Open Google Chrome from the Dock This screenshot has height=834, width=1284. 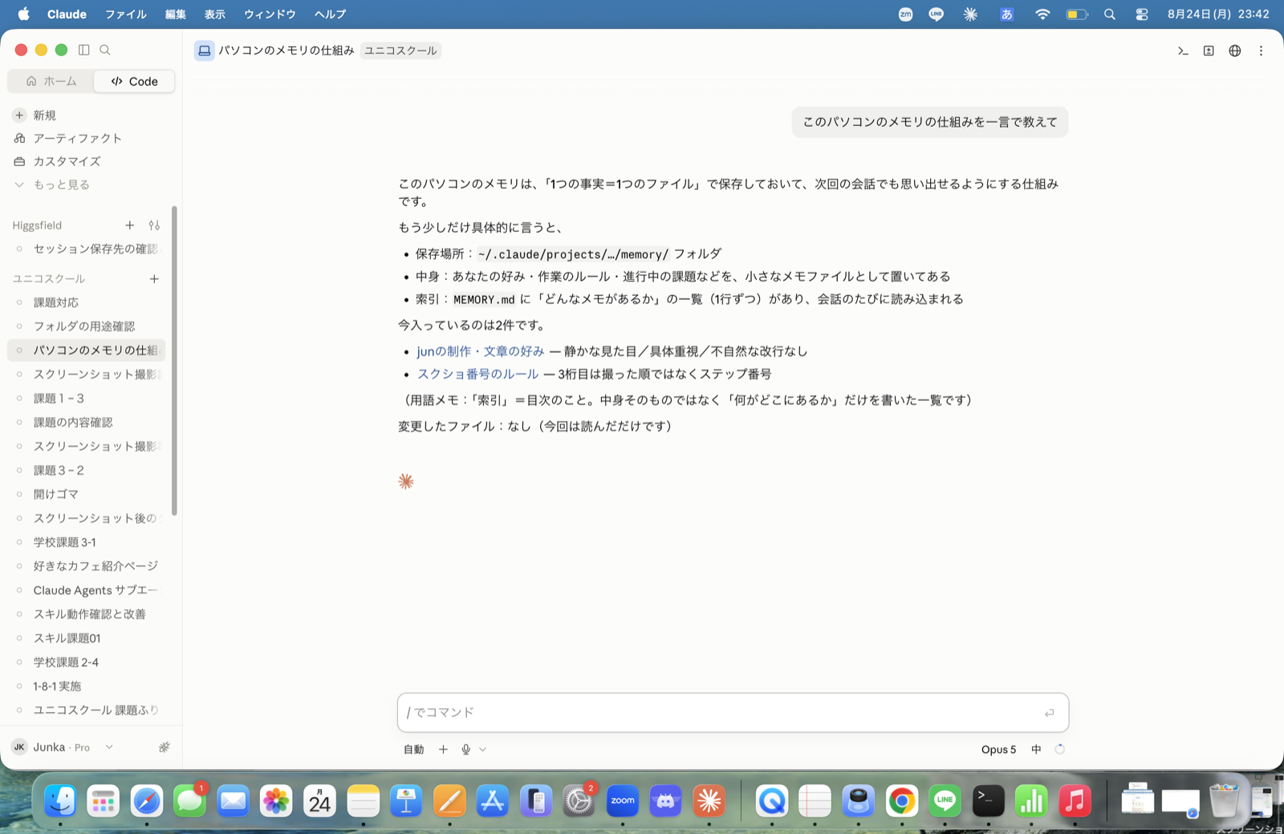point(901,800)
